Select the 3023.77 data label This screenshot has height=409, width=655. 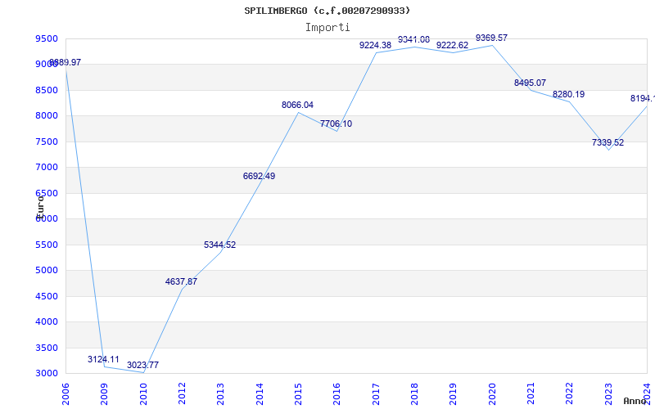pos(142,365)
